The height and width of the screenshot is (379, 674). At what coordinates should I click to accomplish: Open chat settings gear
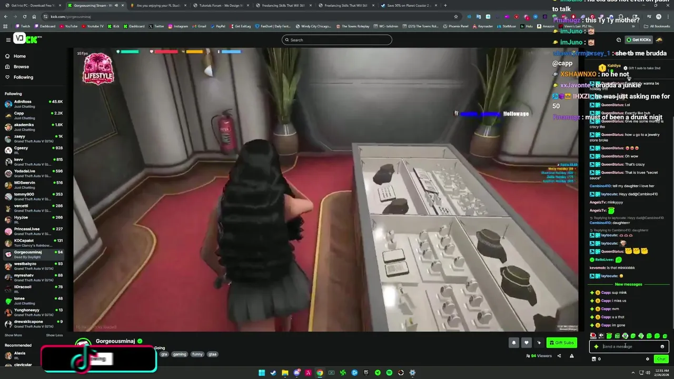[x=648, y=359]
